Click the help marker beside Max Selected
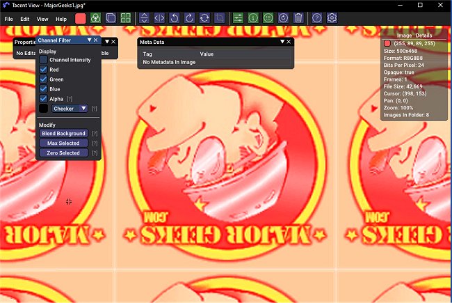Image resolution: width=452 pixels, height=303 pixels. pyautogui.click(x=95, y=143)
